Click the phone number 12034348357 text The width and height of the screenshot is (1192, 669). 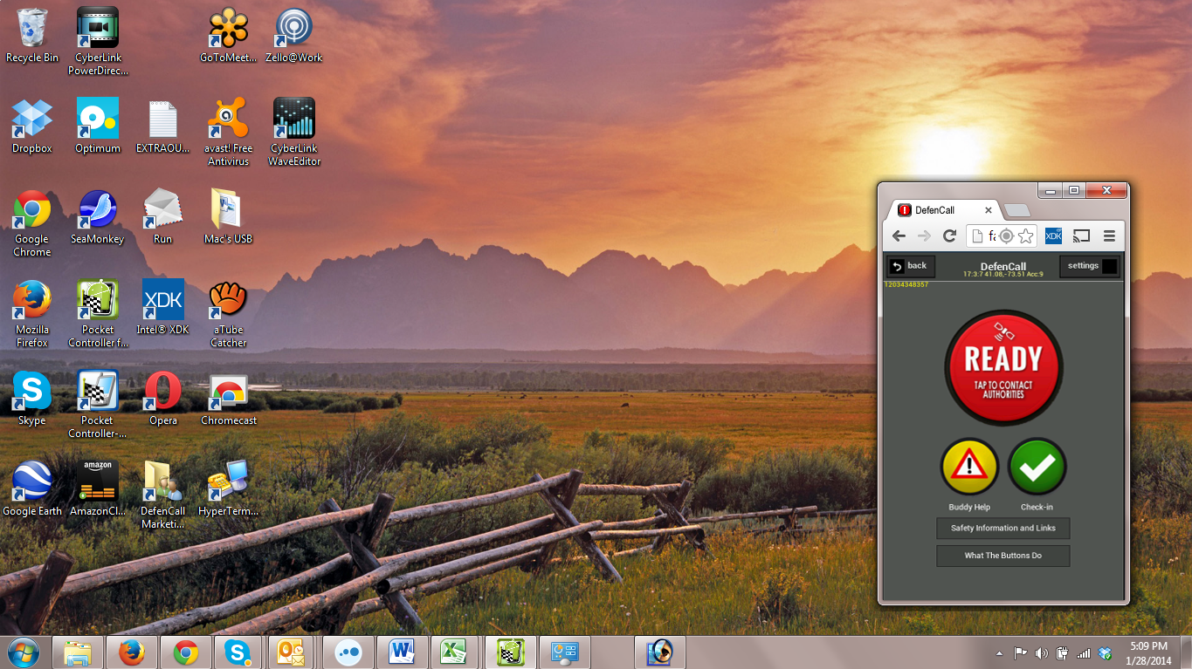906,284
